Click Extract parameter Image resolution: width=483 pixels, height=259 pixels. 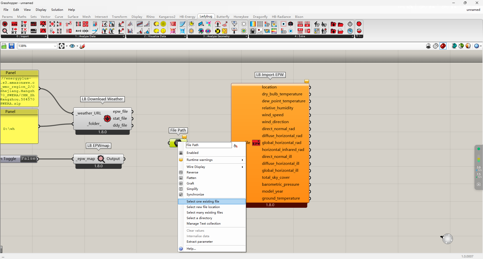[x=212, y=242]
